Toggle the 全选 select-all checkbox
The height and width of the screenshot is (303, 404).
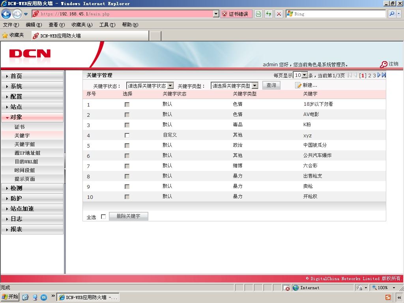click(x=103, y=217)
